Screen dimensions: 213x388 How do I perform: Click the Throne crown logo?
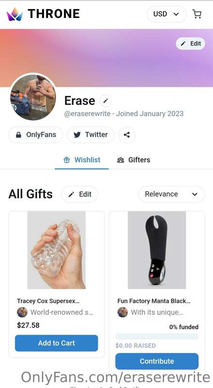(x=15, y=14)
